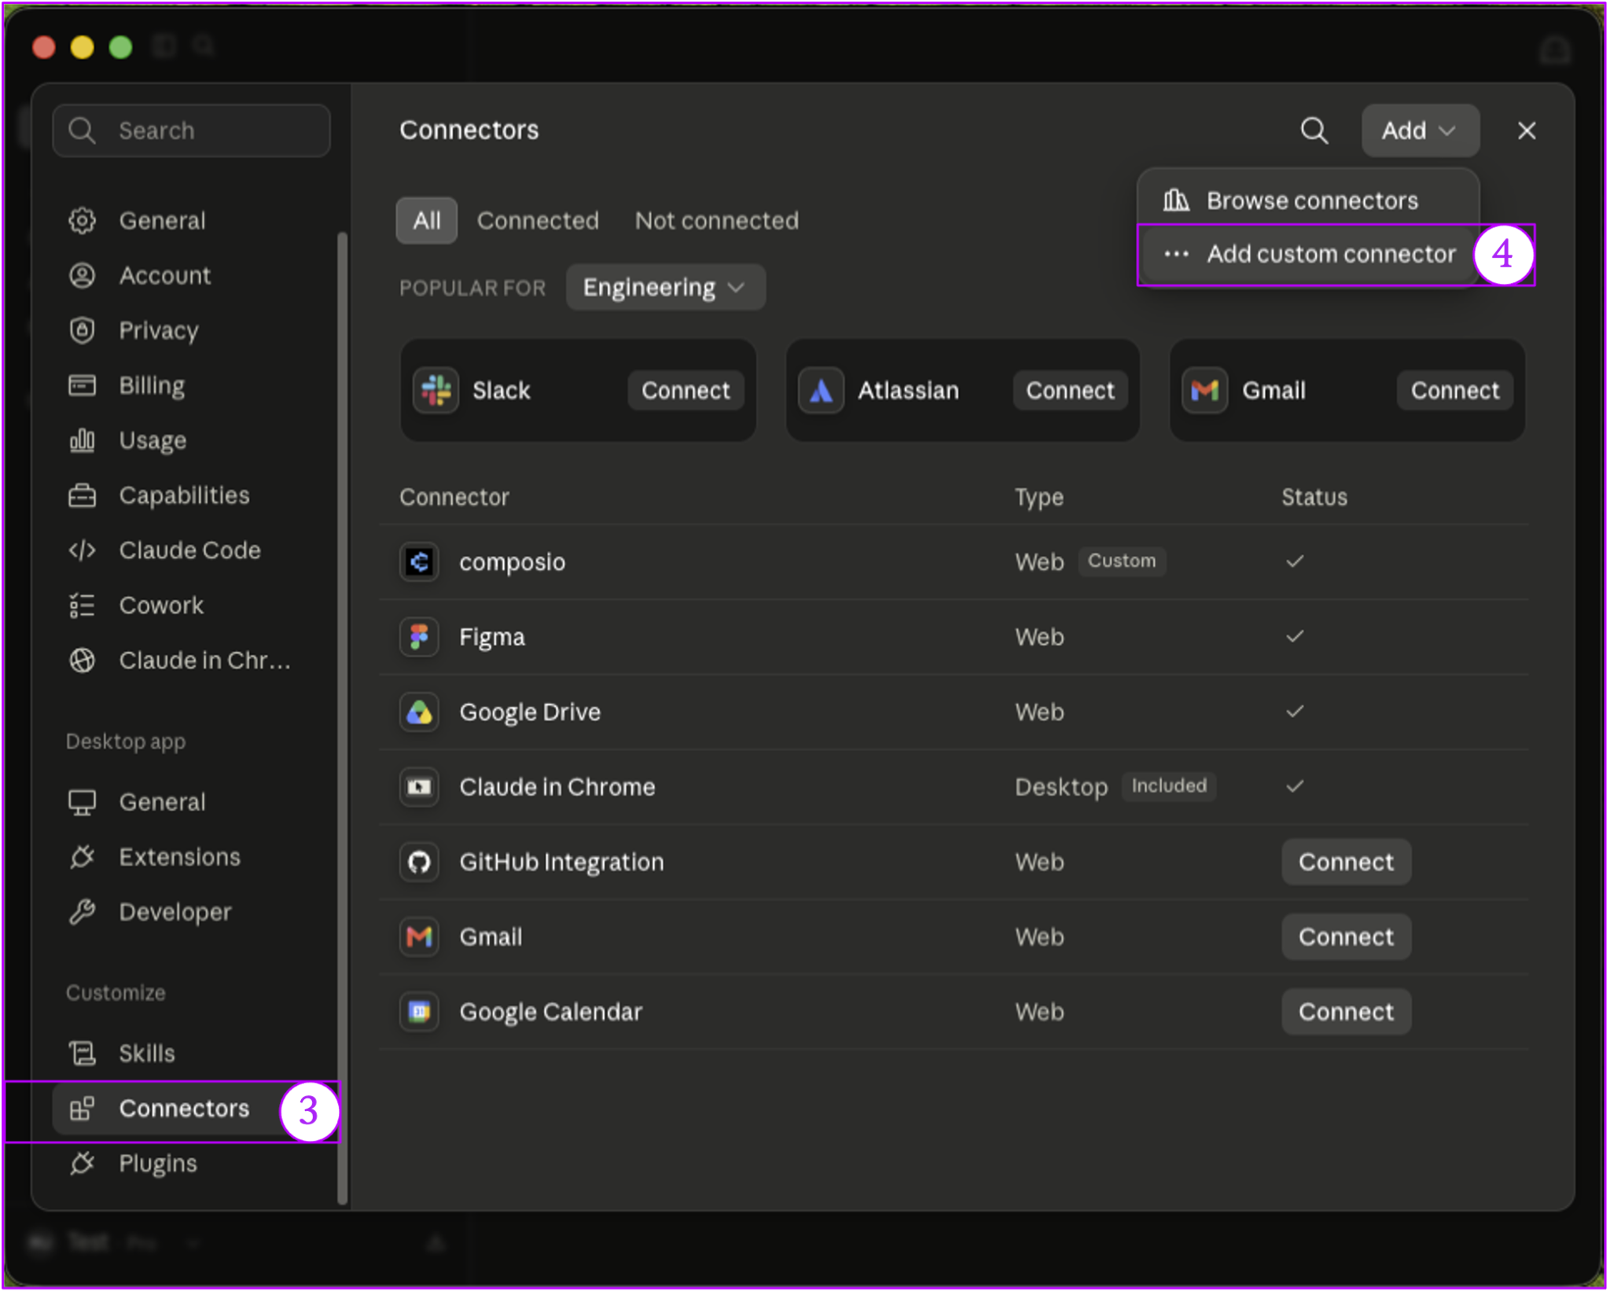Click the Figma logo icon
1610x1291 pixels.
(419, 636)
